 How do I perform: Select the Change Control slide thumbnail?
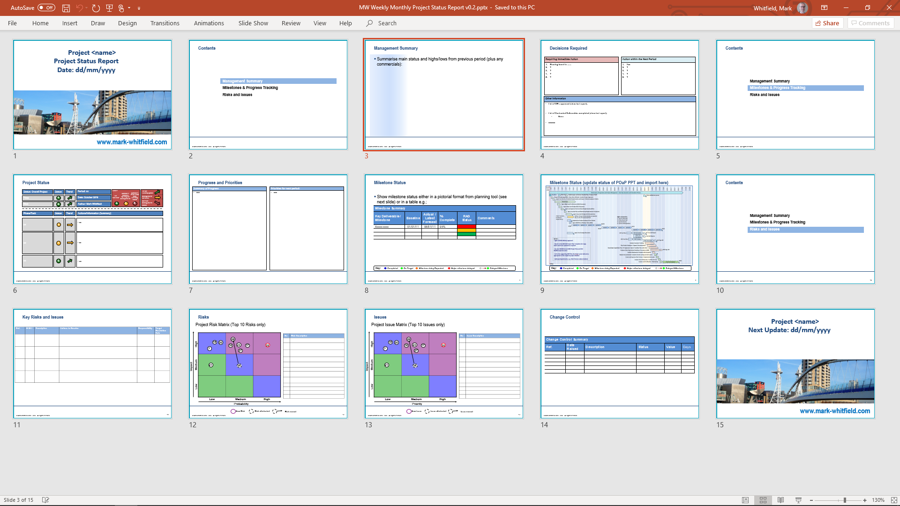point(620,364)
